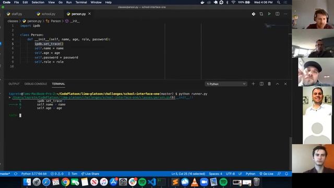This screenshot has height=188, width=334.
Task: Open the DEBUG CONSOLE panel tab
Action: [35, 84]
